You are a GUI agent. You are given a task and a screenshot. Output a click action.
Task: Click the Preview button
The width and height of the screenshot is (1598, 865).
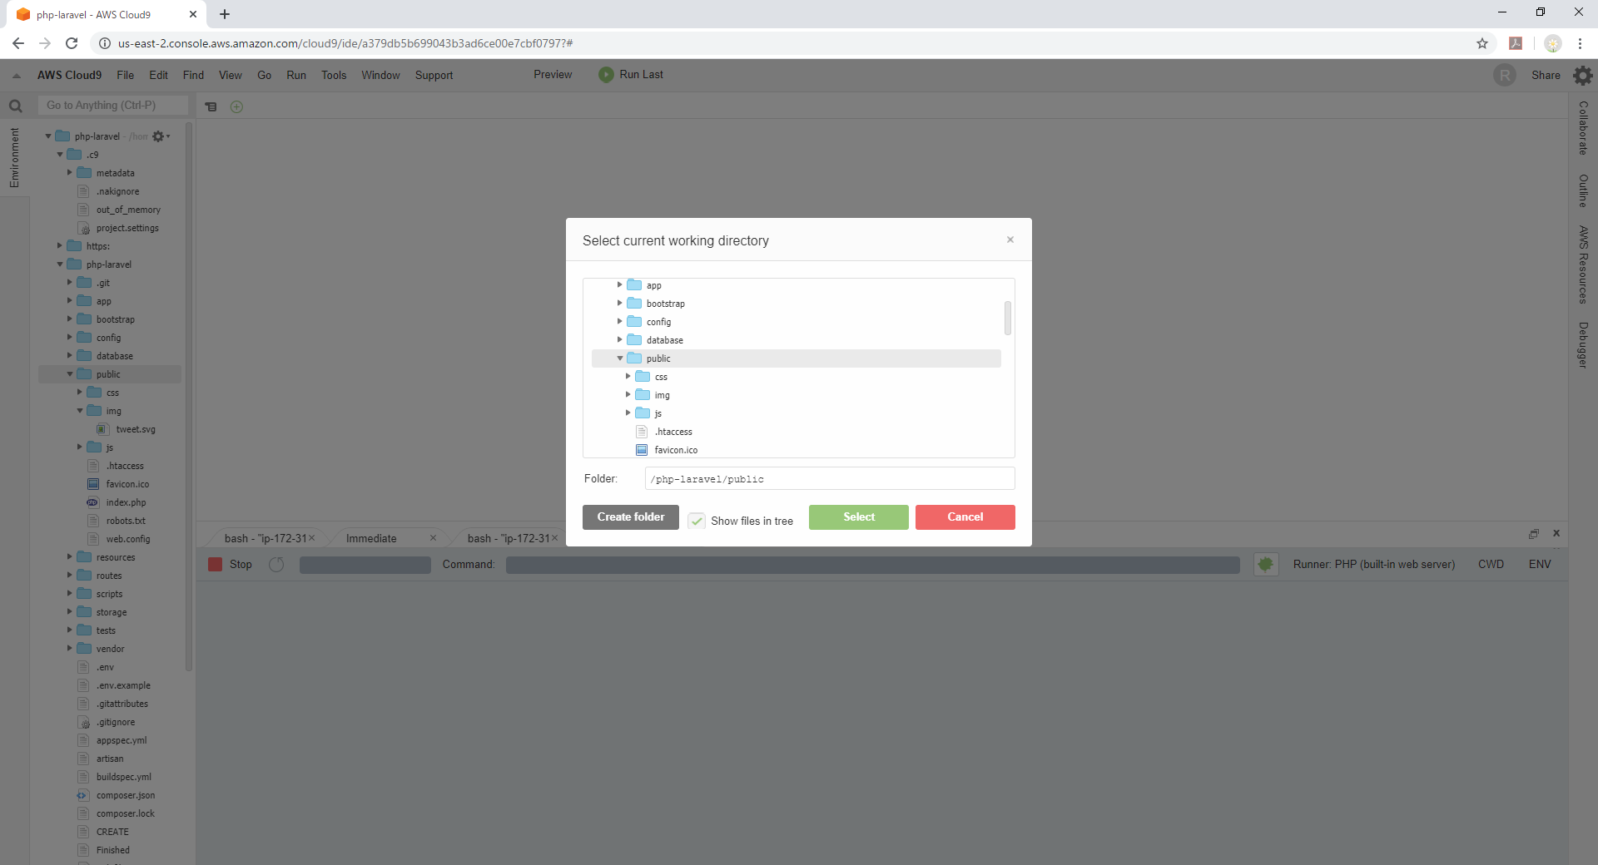tap(553, 74)
